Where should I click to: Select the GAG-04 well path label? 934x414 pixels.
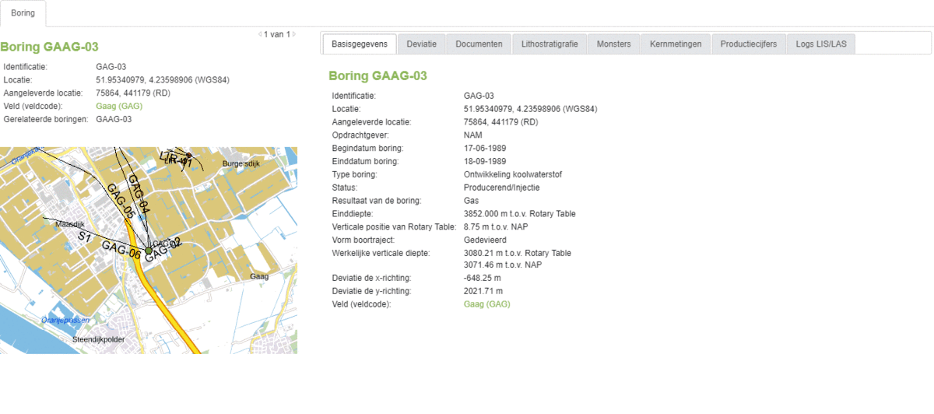click(x=139, y=190)
